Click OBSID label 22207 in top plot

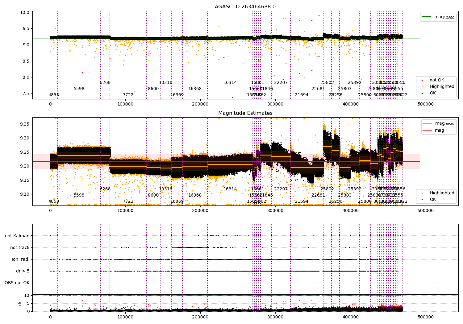(281, 83)
